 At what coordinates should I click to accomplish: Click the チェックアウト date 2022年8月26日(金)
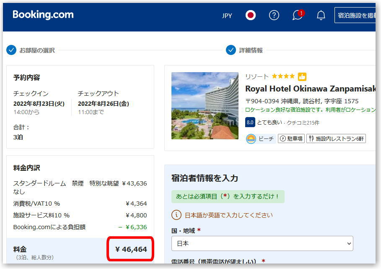click(x=103, y=104)
